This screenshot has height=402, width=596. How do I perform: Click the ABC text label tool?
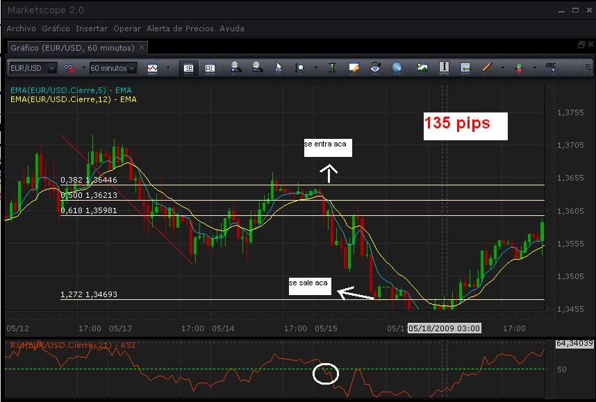[552, 68]
